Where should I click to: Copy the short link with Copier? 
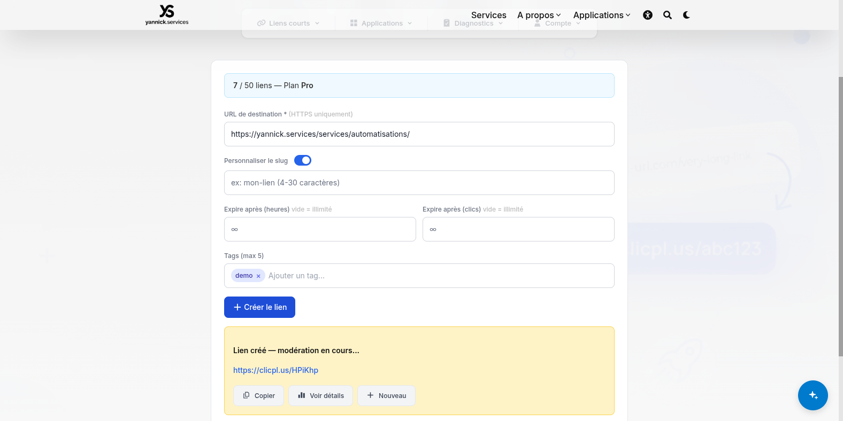pyautogui.click(x=258, y=395)
